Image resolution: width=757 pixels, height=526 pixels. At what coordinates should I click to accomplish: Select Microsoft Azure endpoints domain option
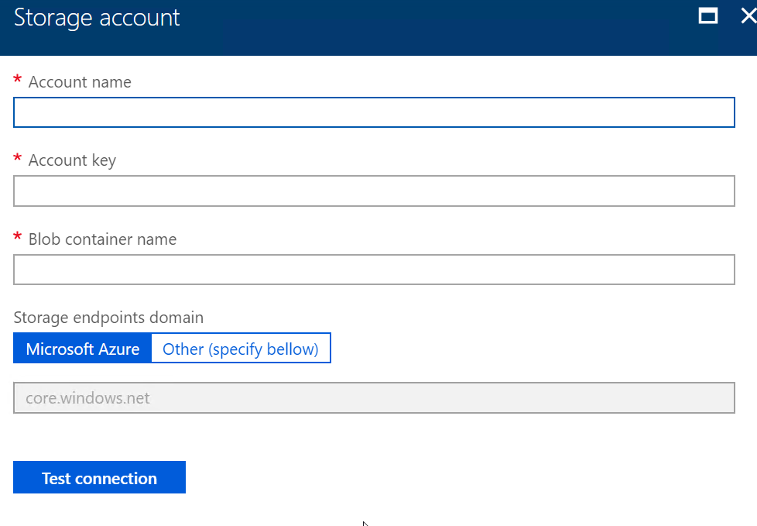coord(83,349)
